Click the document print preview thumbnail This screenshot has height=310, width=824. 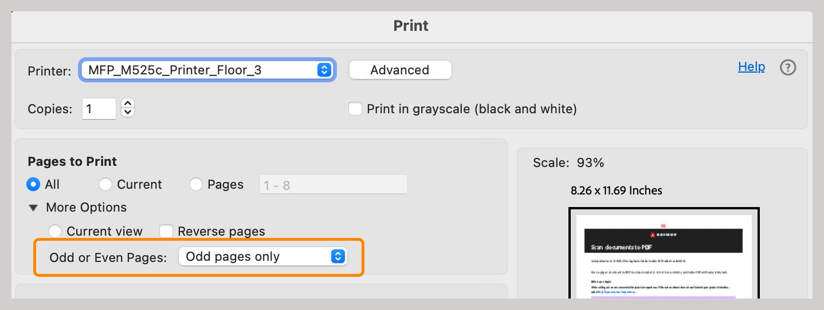664,255
